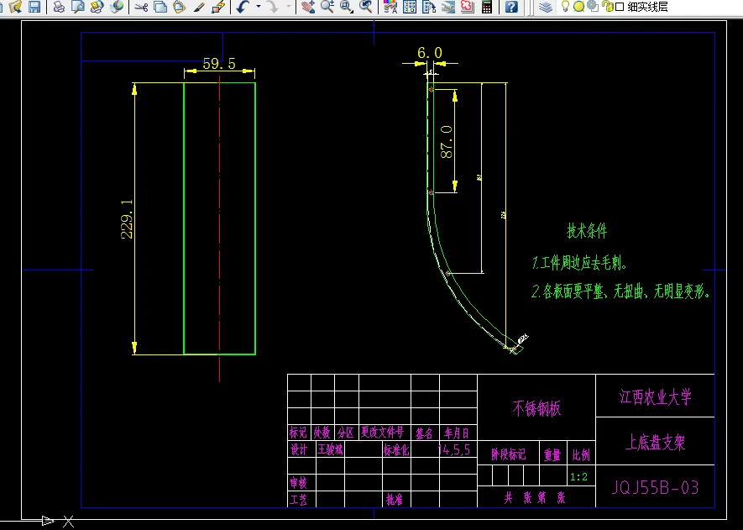
Task: Open the Sheet Set Manager icon
Action: pos(447,7)
